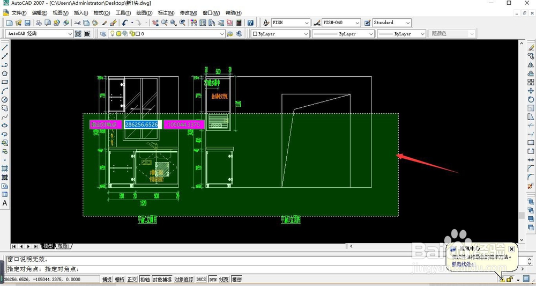Open the 修改(M) menu
Image resolution: width=536 pixels, height=286 pixels.
tap(189, 13)
